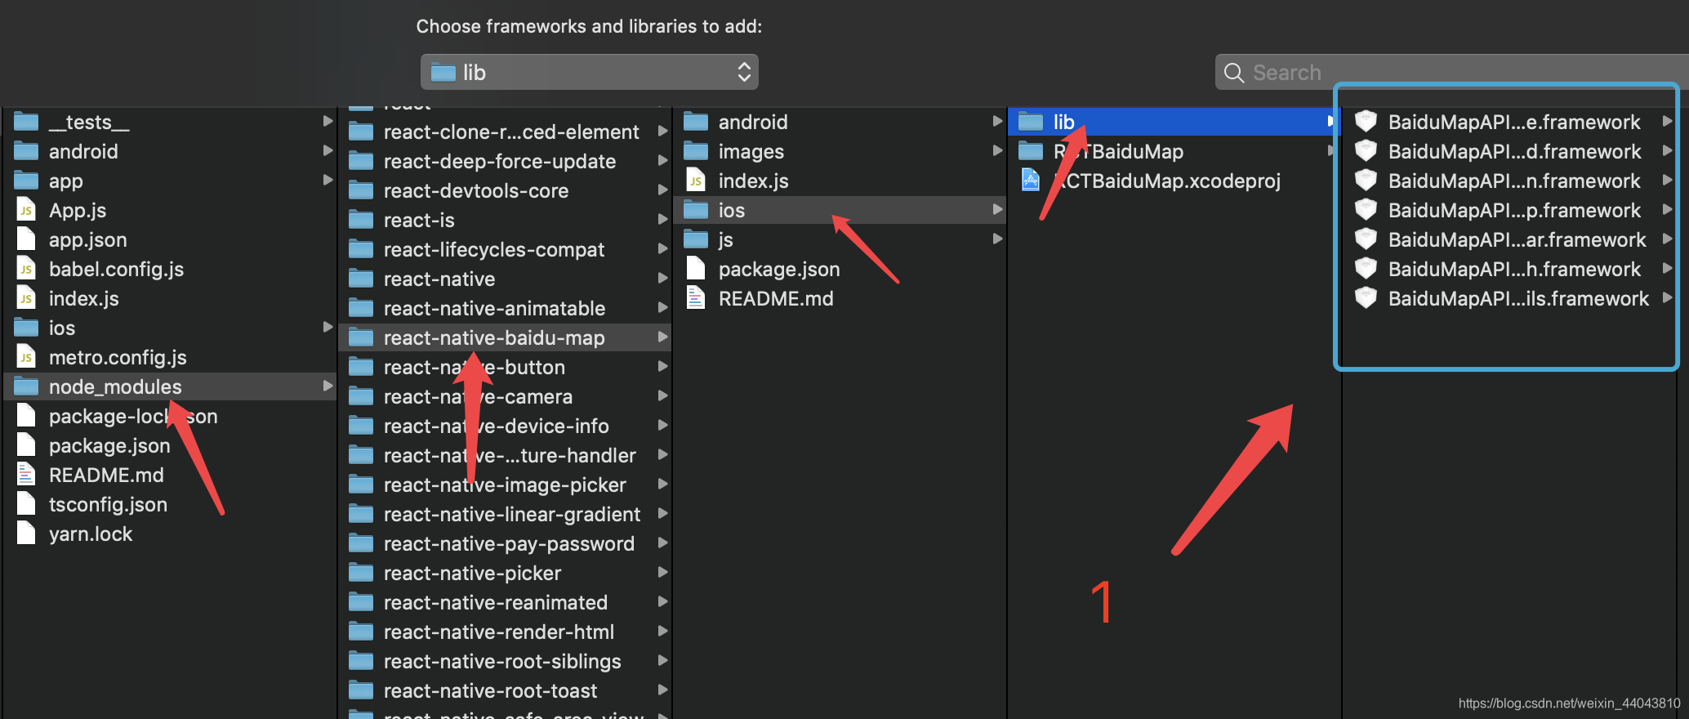Select react-native-reanimated folder
This screenshot has width=1689, height=719.
(505, 602)
